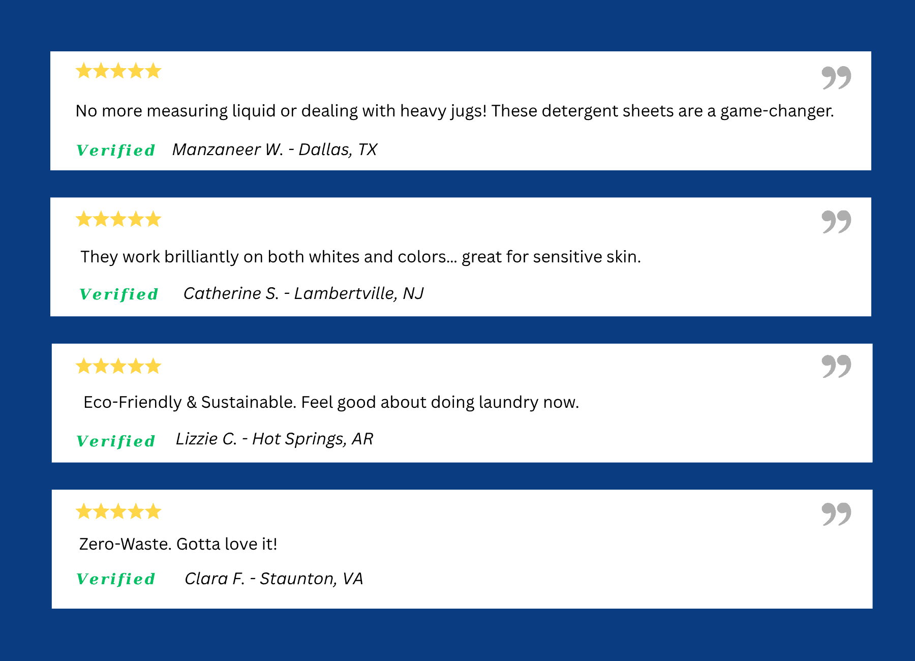The image size is (915, 661).
Task: Select reviewer name Lizzie C. - Hot Springs, AR
Action: [274, 439]
